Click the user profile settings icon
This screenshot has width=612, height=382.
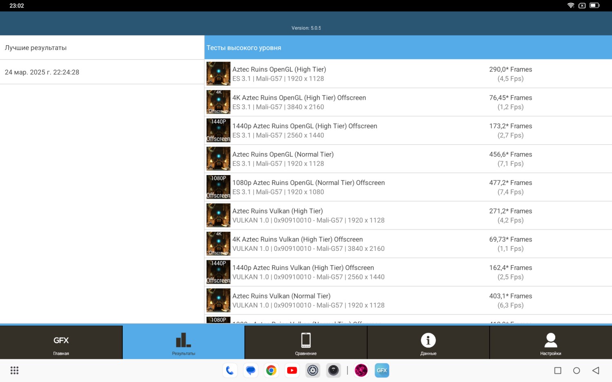point(551,340)
